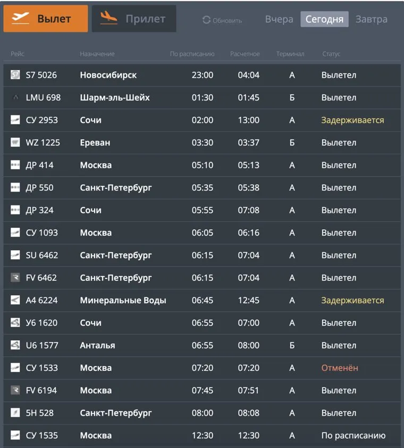404x448 pixels.
Task: Click the Rossiya logo beside FV 6462
Action: 15,278
